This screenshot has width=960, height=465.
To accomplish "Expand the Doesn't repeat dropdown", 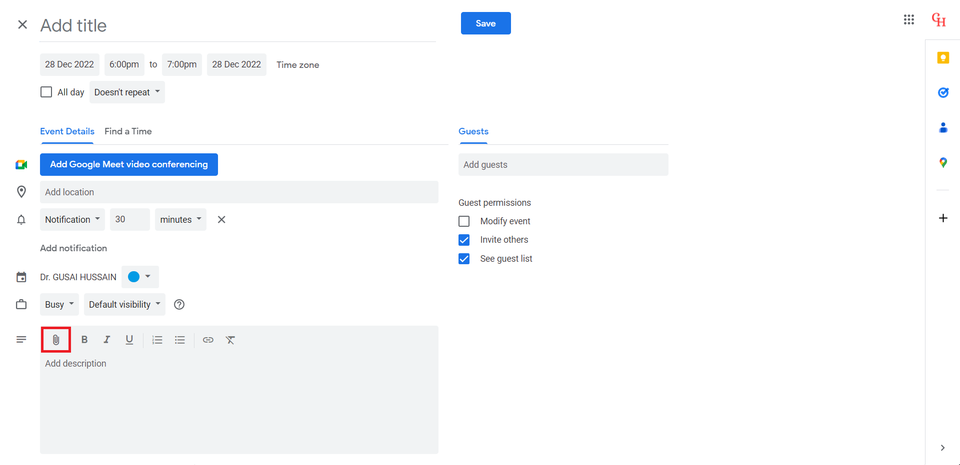I will click(127, 92).
